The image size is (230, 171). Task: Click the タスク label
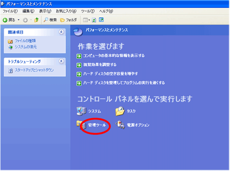tap(131, 111)
